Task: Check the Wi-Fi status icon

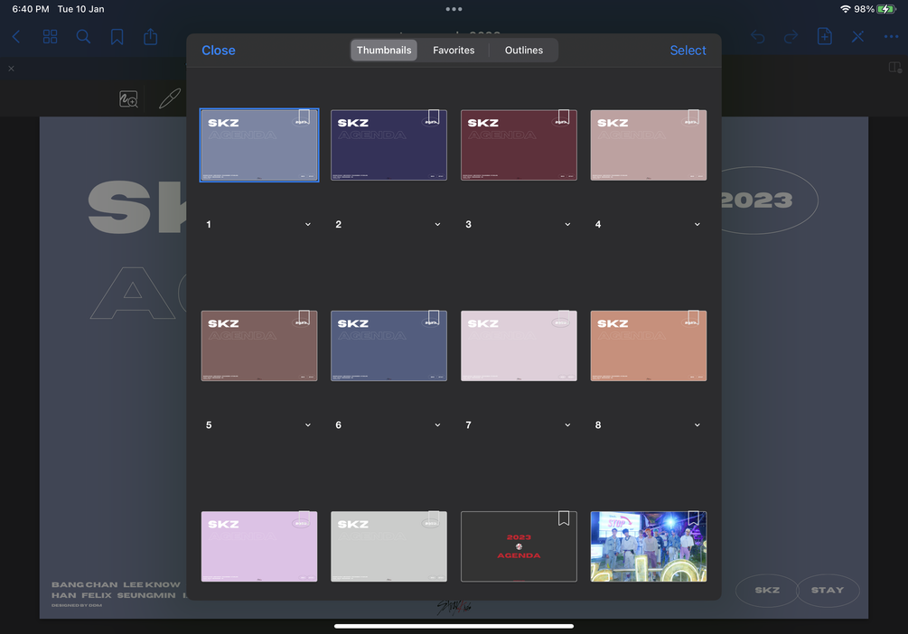Action: (x=846, y=9)
